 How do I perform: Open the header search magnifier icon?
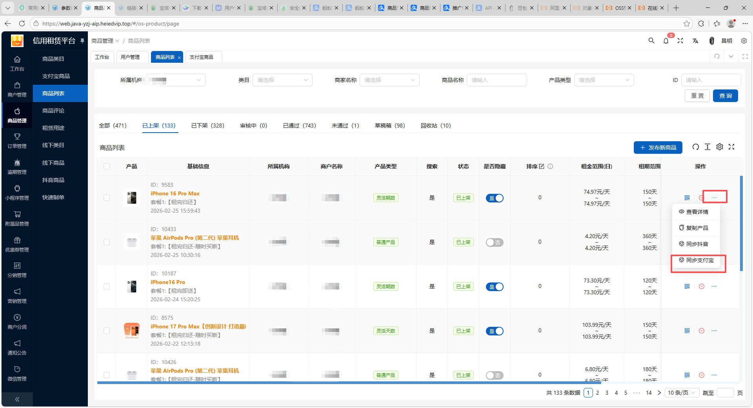[x=651, y=41]
